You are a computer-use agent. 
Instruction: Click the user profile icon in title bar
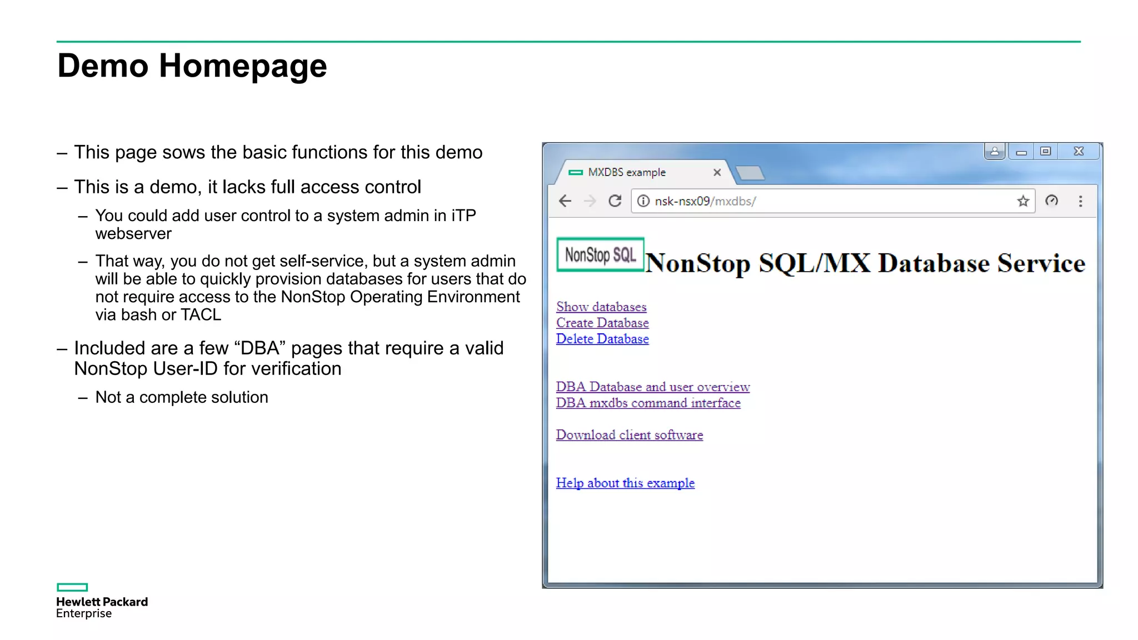click(995, 151)
